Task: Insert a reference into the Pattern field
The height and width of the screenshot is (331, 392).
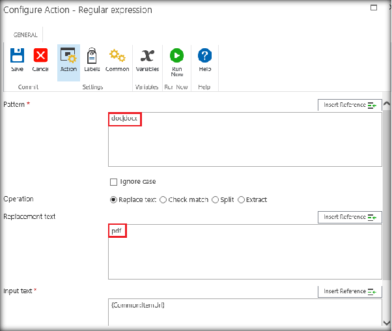Action: click(x=350, y=105)
